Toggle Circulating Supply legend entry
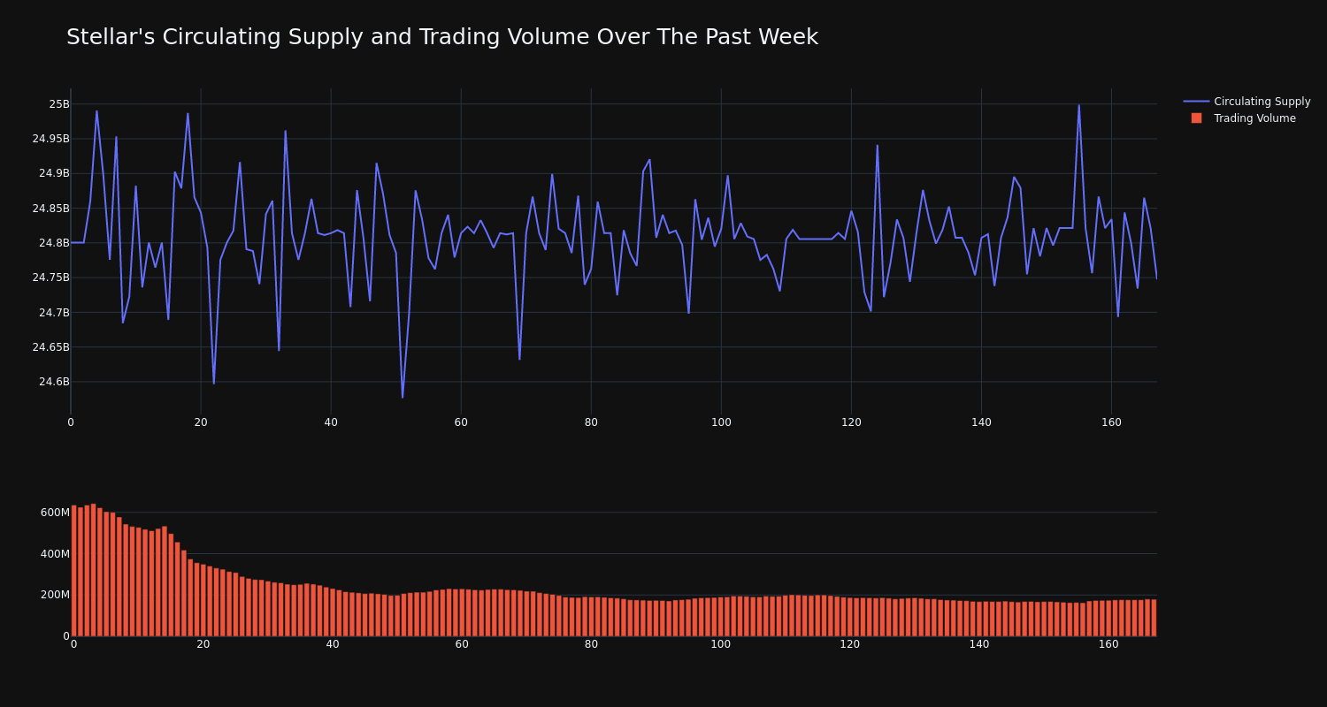Screen dimensions: 1327x707 coord(1246,102)
